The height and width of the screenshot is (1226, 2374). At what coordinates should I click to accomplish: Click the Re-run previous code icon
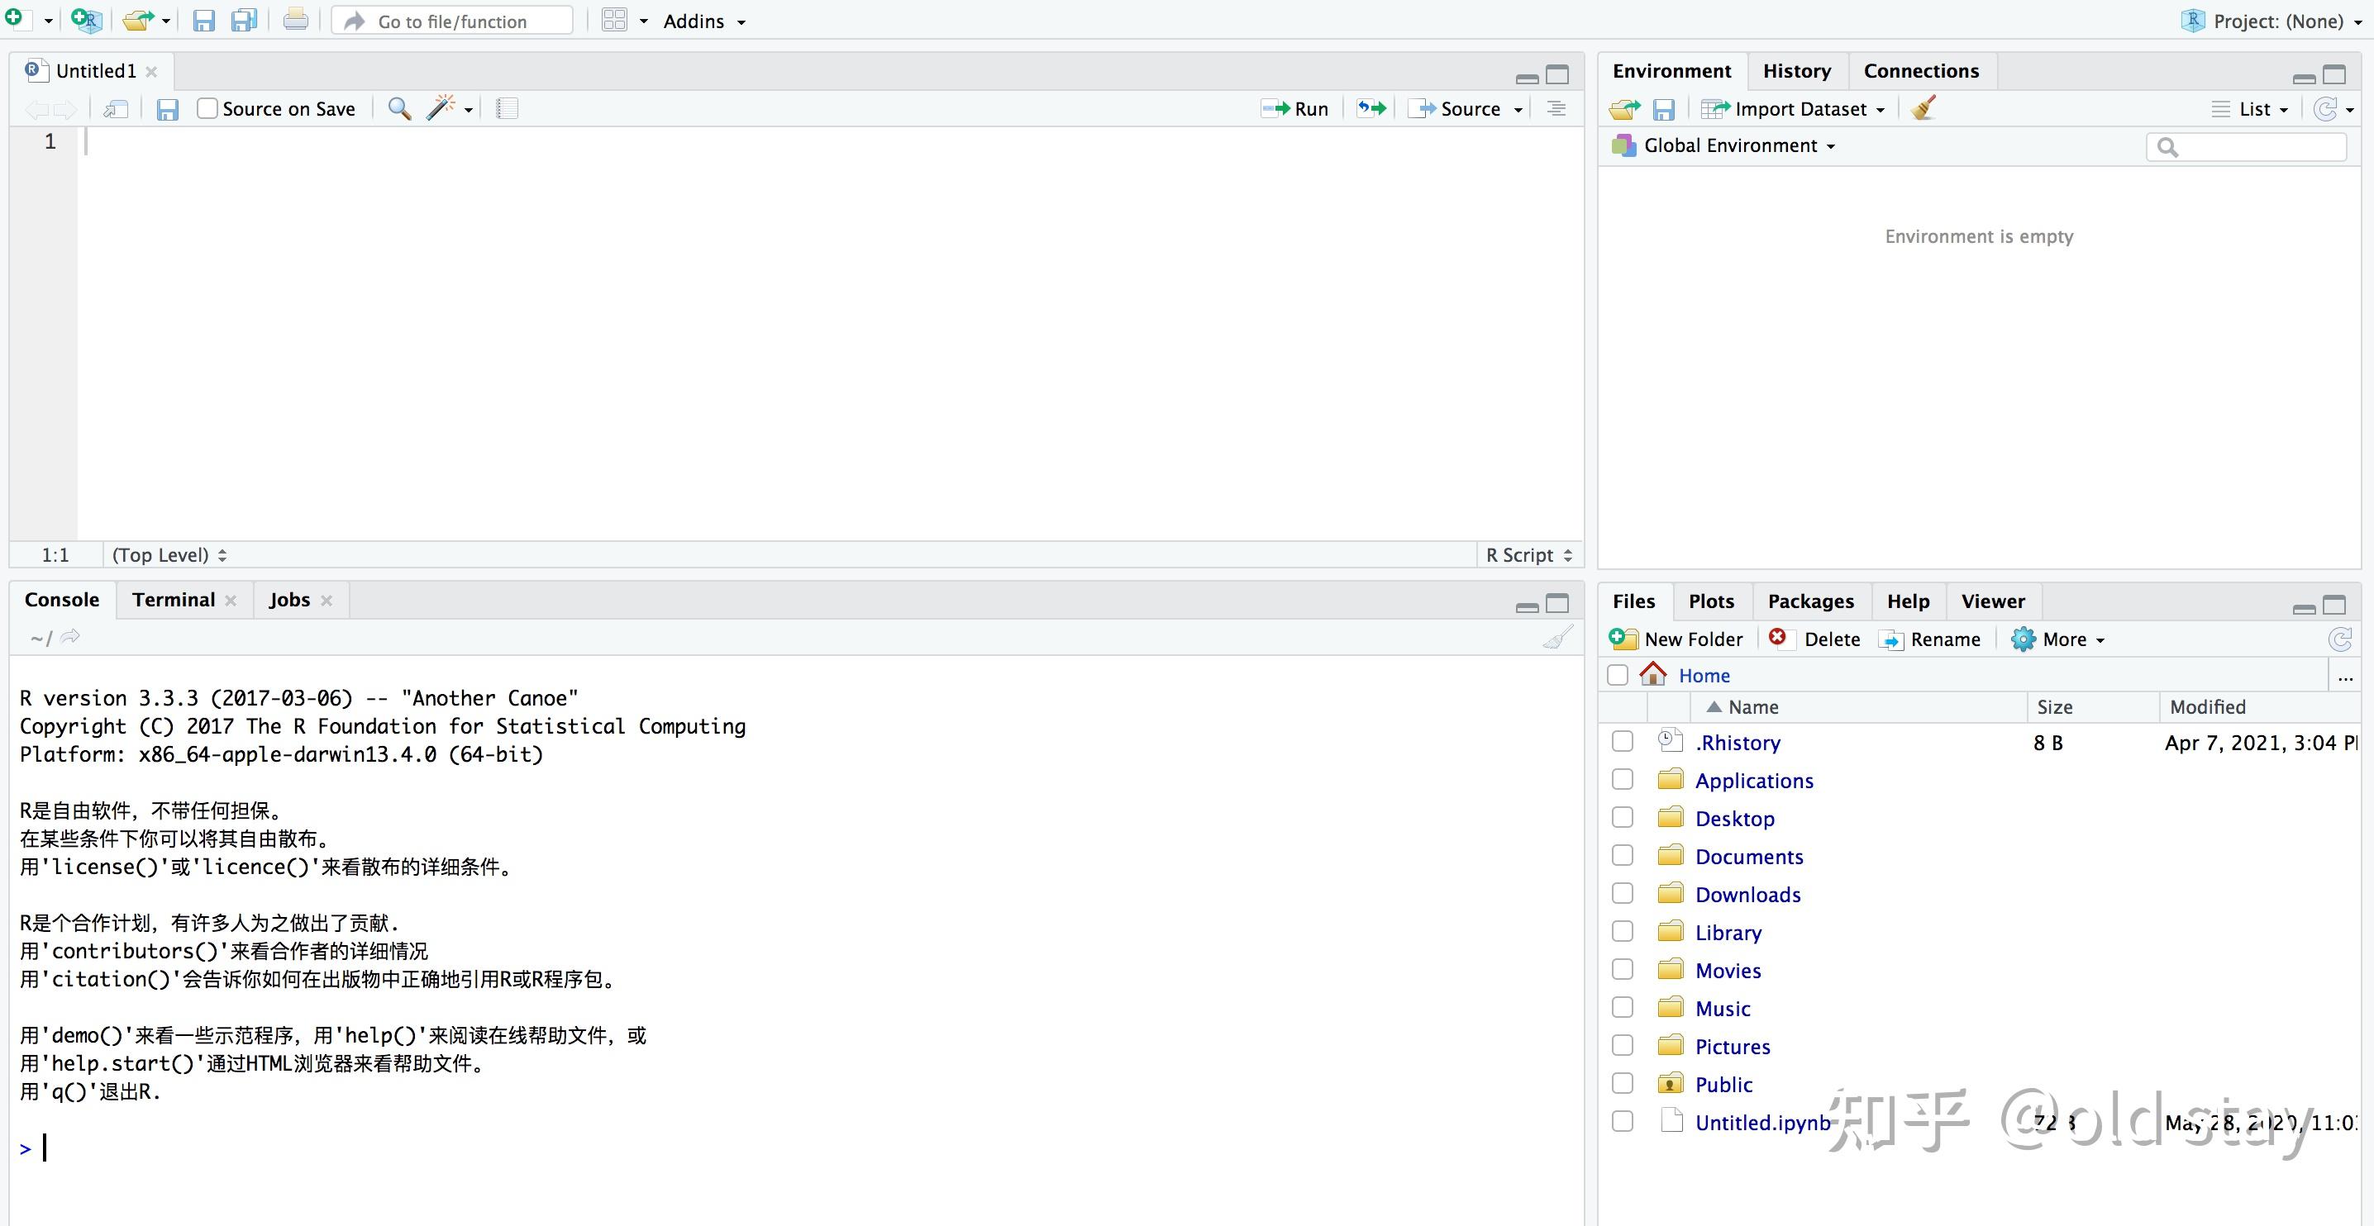pyautogui.click(x=1371, y=109)
